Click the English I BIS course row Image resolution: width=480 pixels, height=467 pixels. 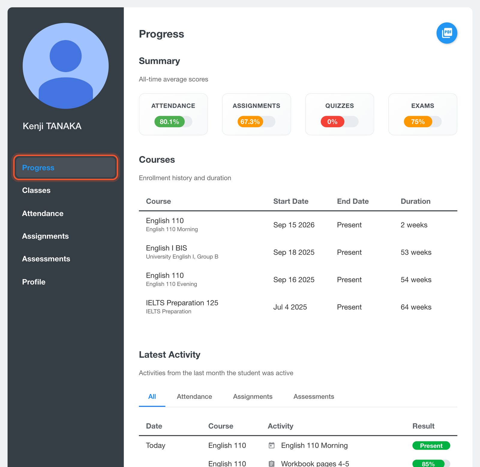point(298,252)
